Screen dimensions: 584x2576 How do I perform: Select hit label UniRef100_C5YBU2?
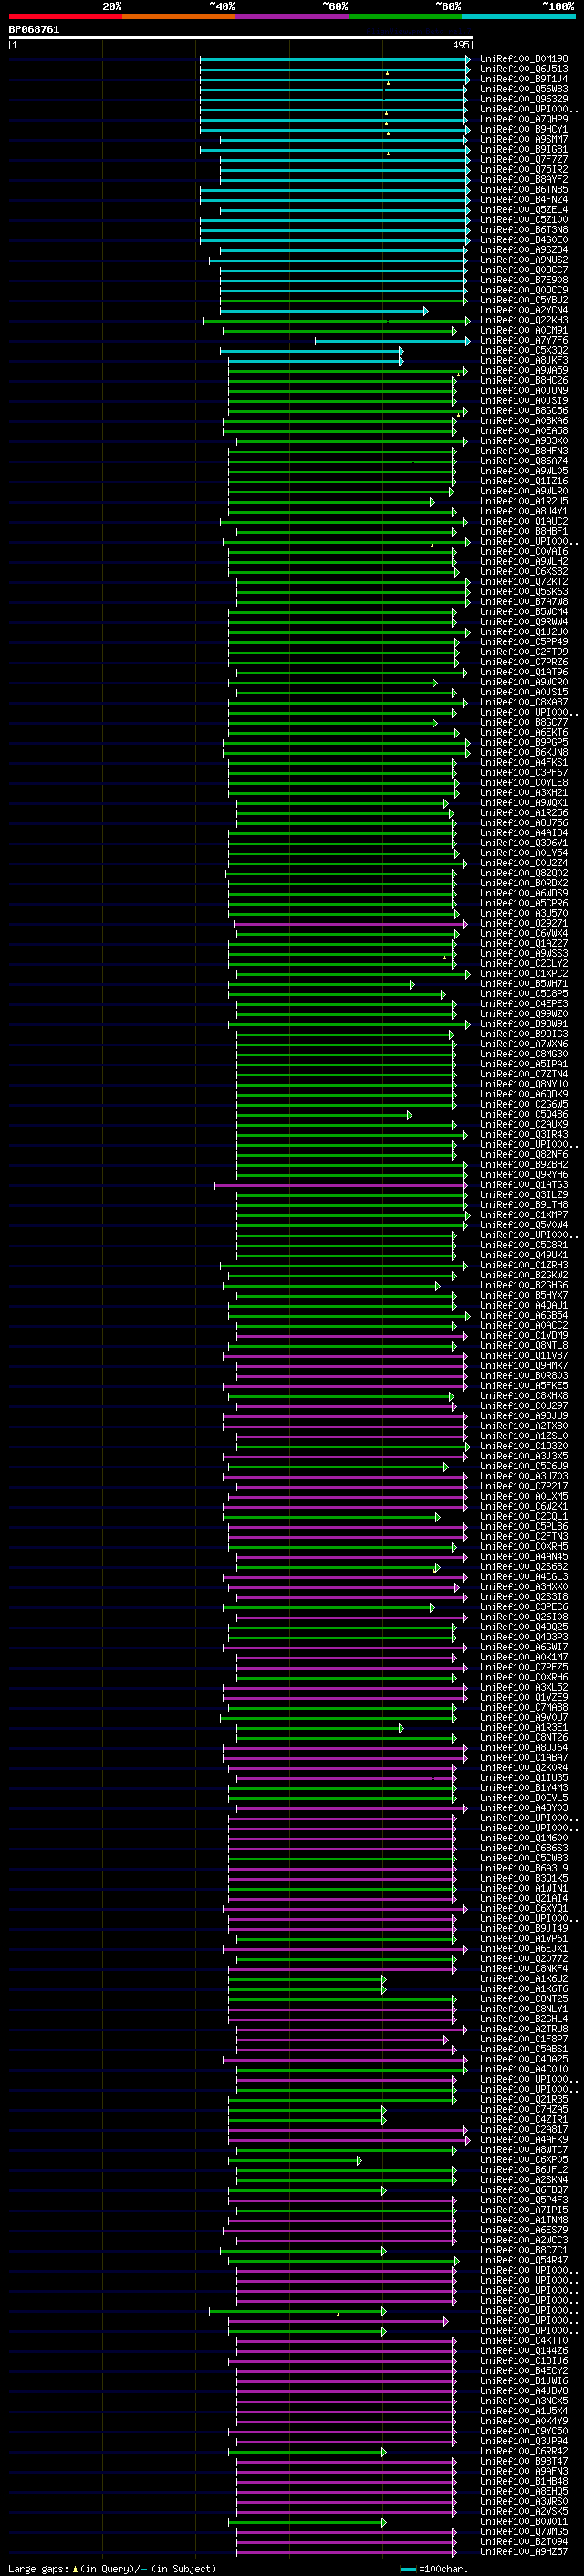(524, 300)
